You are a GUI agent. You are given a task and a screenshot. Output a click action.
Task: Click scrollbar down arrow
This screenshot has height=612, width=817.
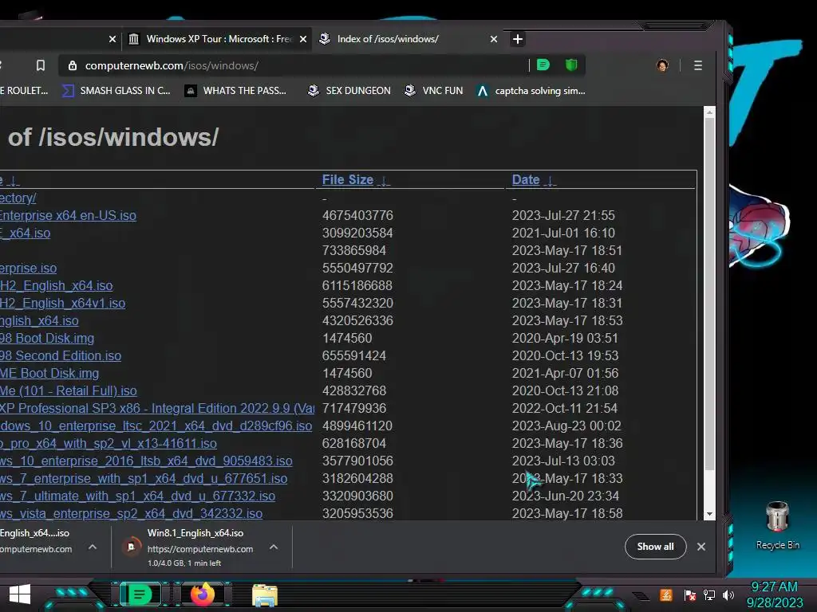pyautogui.click(x=709, y=514)
